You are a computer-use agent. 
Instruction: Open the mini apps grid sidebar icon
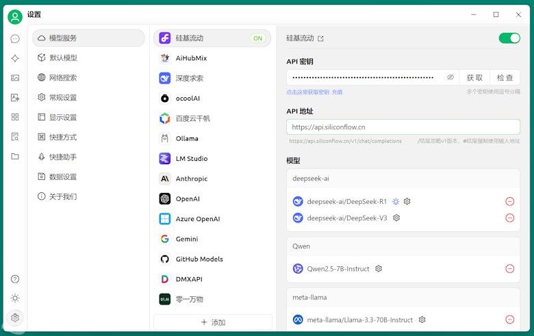click(15, 117)
